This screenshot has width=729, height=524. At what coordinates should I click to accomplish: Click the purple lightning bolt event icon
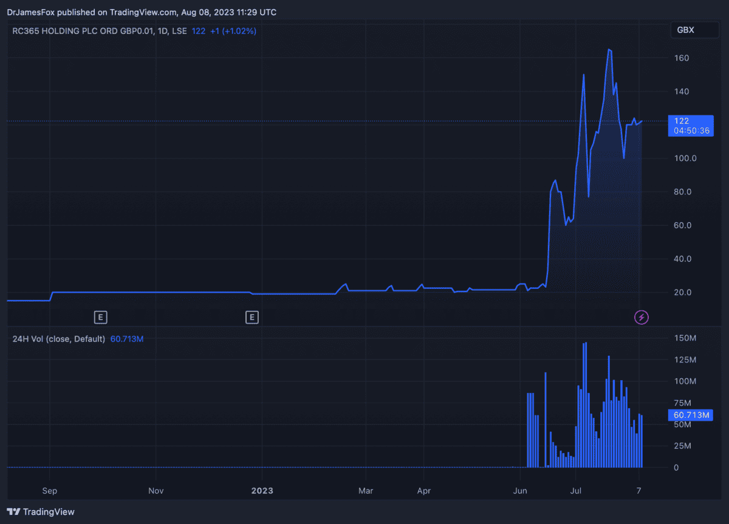[x=642, y=316]
